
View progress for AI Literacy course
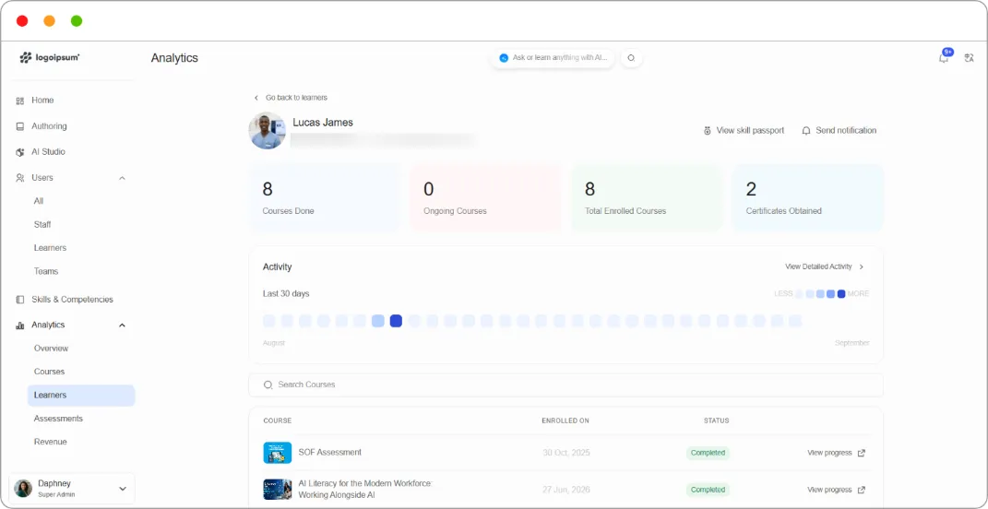829,490
